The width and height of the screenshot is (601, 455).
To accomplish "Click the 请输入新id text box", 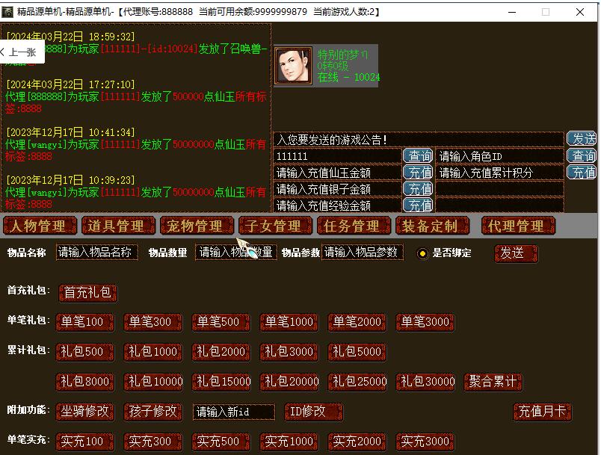I will (x=233, y=412).
